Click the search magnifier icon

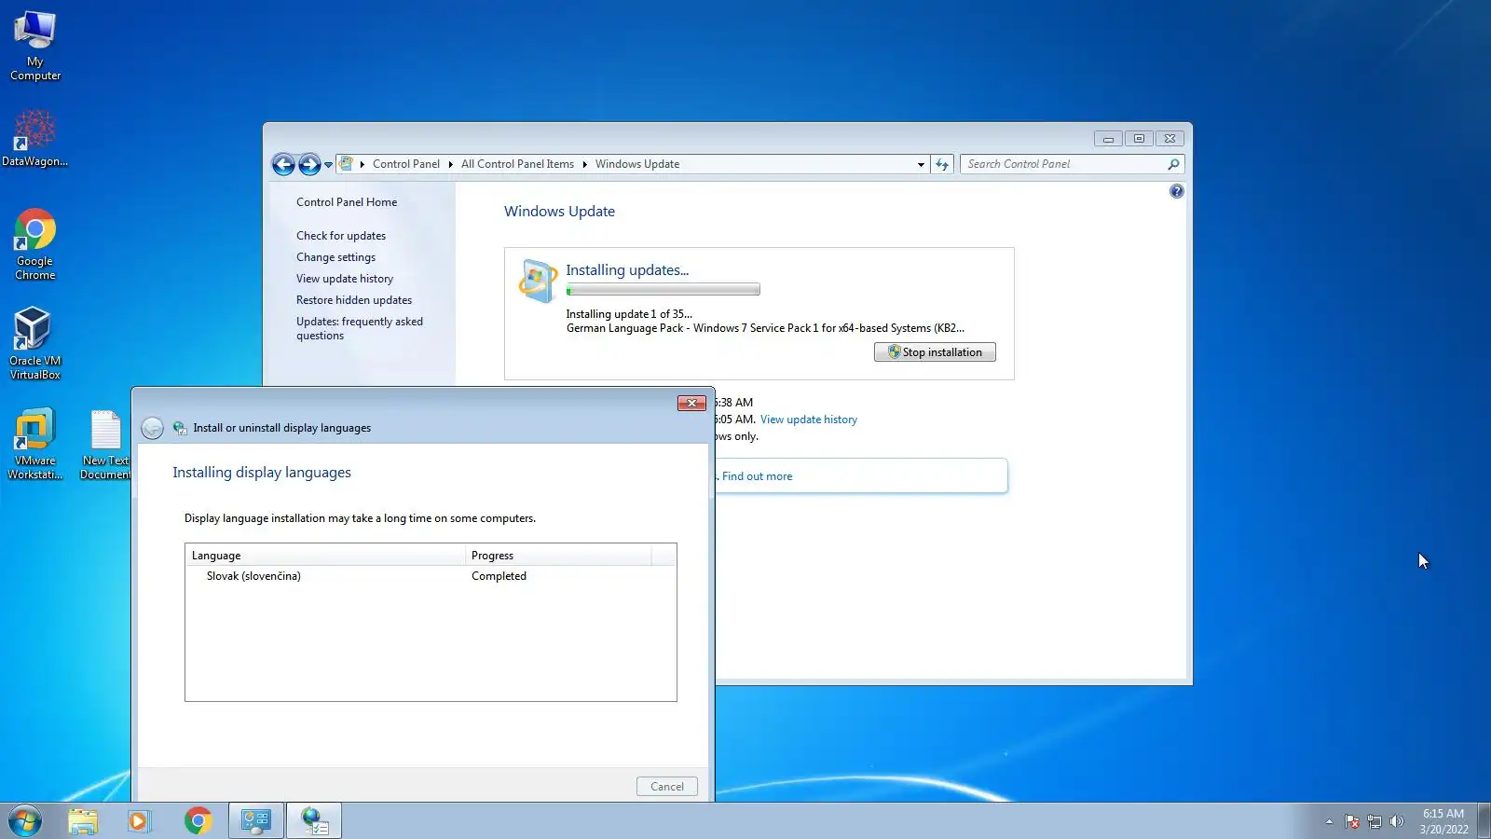(1173, 164)
